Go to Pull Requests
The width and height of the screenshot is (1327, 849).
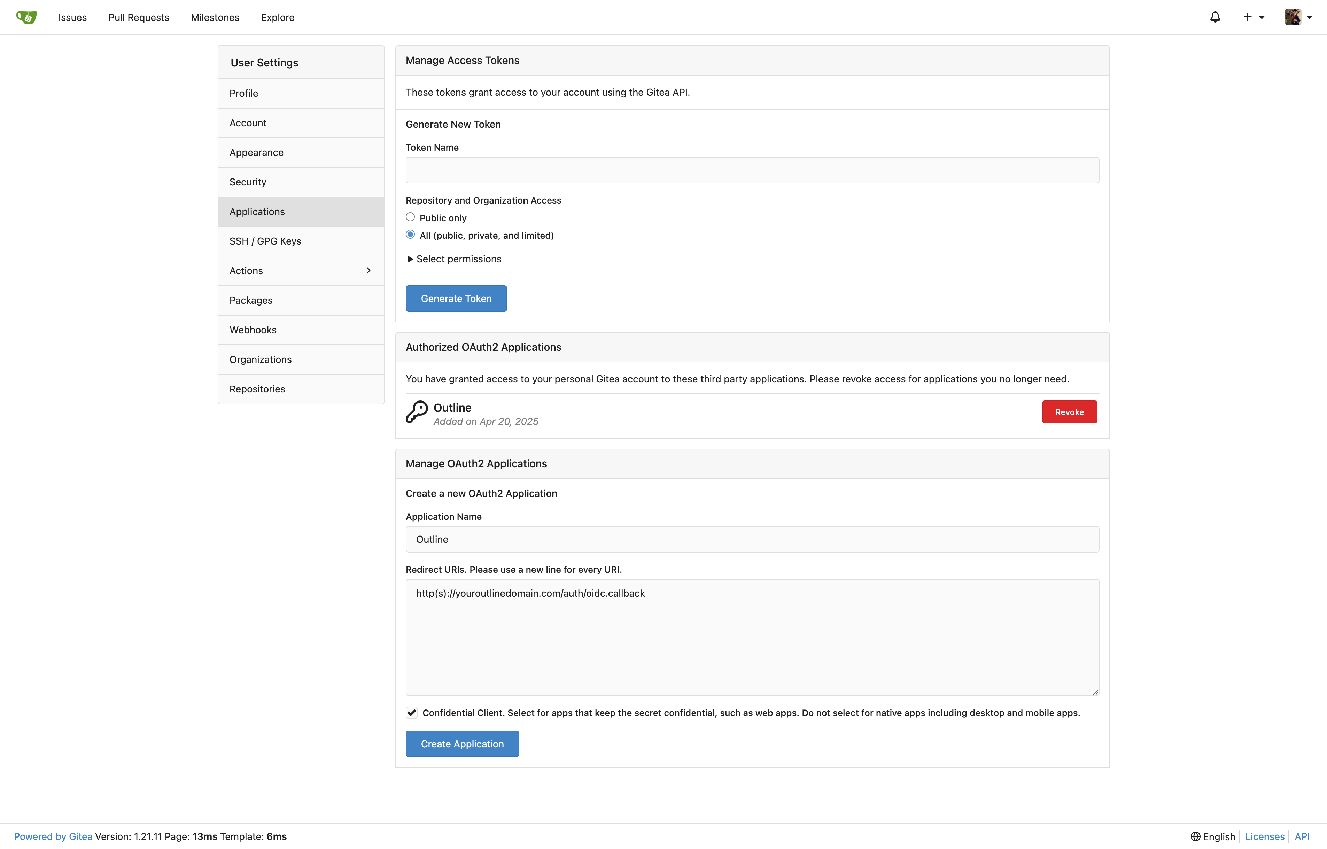coord(139,17)
